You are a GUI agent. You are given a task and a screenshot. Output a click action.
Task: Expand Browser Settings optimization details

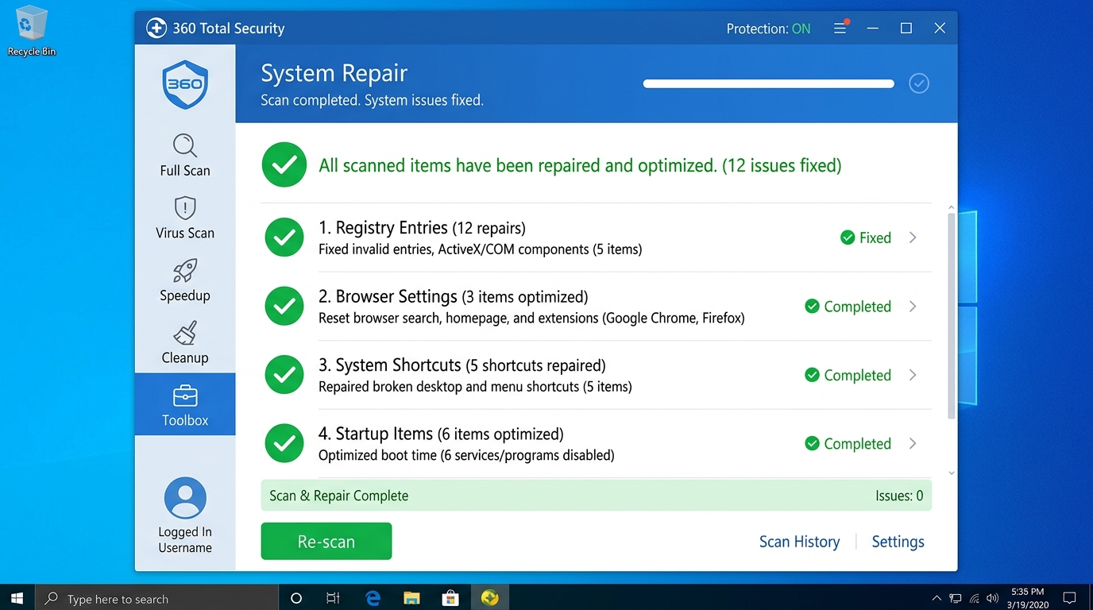912,306
